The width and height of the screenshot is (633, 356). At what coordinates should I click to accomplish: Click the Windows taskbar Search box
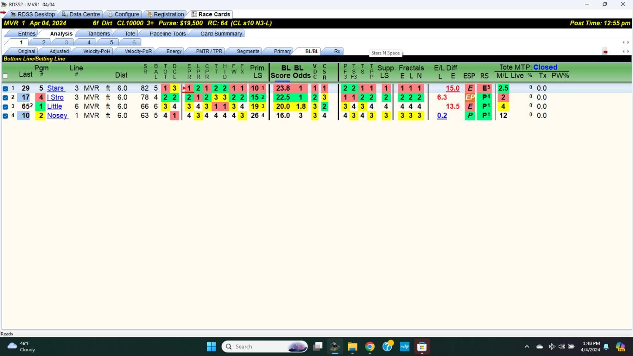coord(265,347)
